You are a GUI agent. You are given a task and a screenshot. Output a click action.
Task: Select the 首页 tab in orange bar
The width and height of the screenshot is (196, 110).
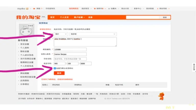click(x=52, y=17)
